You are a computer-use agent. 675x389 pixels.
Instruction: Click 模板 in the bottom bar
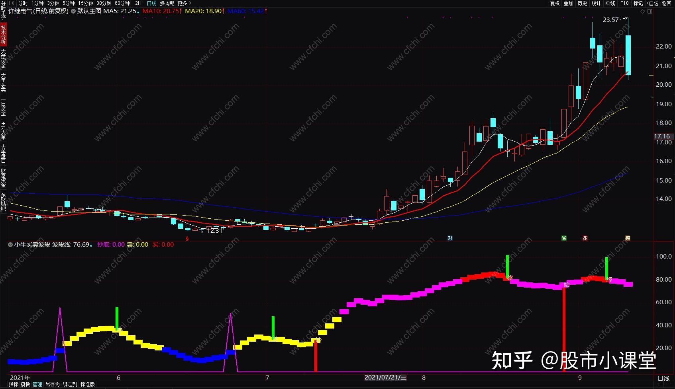click(x=26, y=384)
